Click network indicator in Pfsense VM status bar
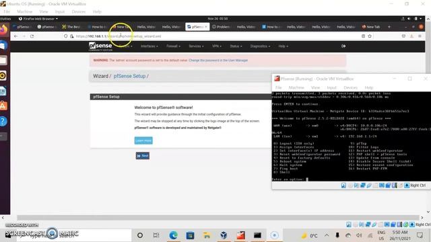This screenshot has width=431, height=242. click(x=363, y=186)
